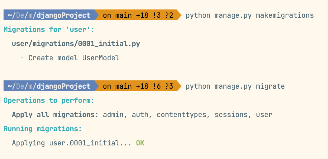Click the 'python manage.py makemigrations' command text
This screenshot has height=159, width=328.
click(250, 15)
